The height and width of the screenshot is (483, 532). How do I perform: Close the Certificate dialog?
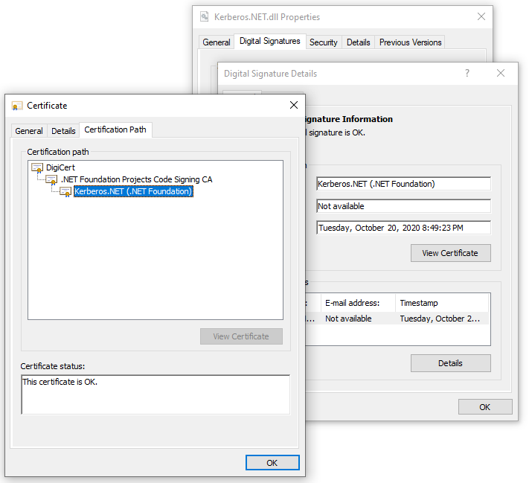point(294,105)
